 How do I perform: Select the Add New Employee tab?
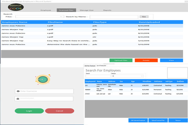(x=89, y=66)
